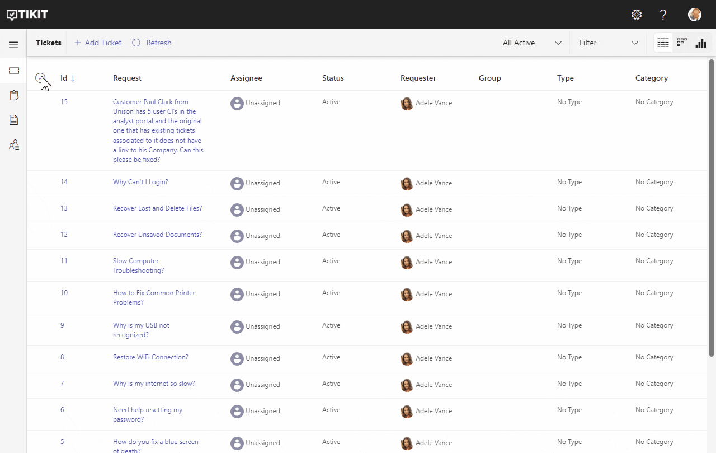Click ticket Id 14 link
Image resolution: width=716 pixels, height=453 pixels.
[x=64, y=182]
